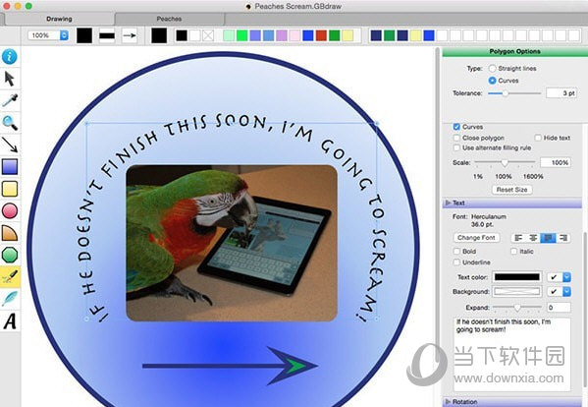Enable the Close polygon checkbox

[x=456, y=138]
